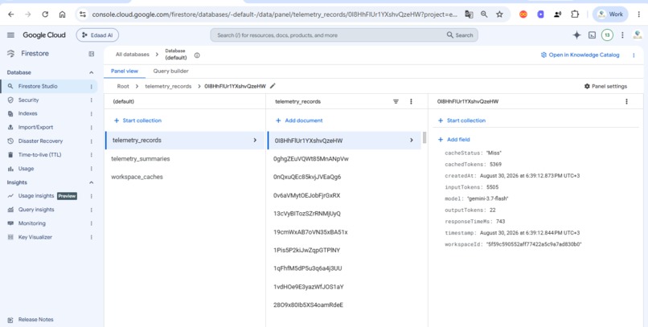648x327 pixels.
Task: Open Security item options menu
Action: (x=92, y=100)
